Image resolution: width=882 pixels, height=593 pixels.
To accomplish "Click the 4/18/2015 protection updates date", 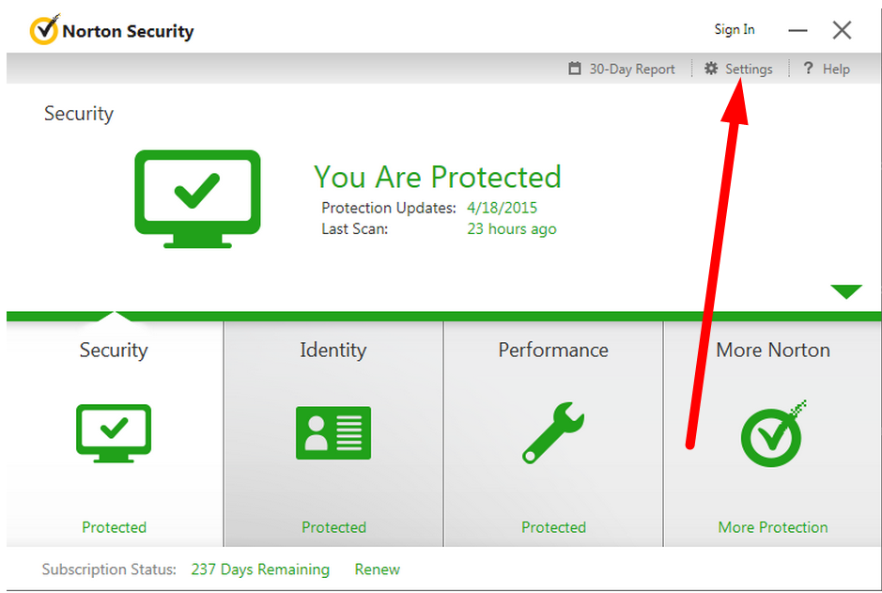I will (502, 208).
